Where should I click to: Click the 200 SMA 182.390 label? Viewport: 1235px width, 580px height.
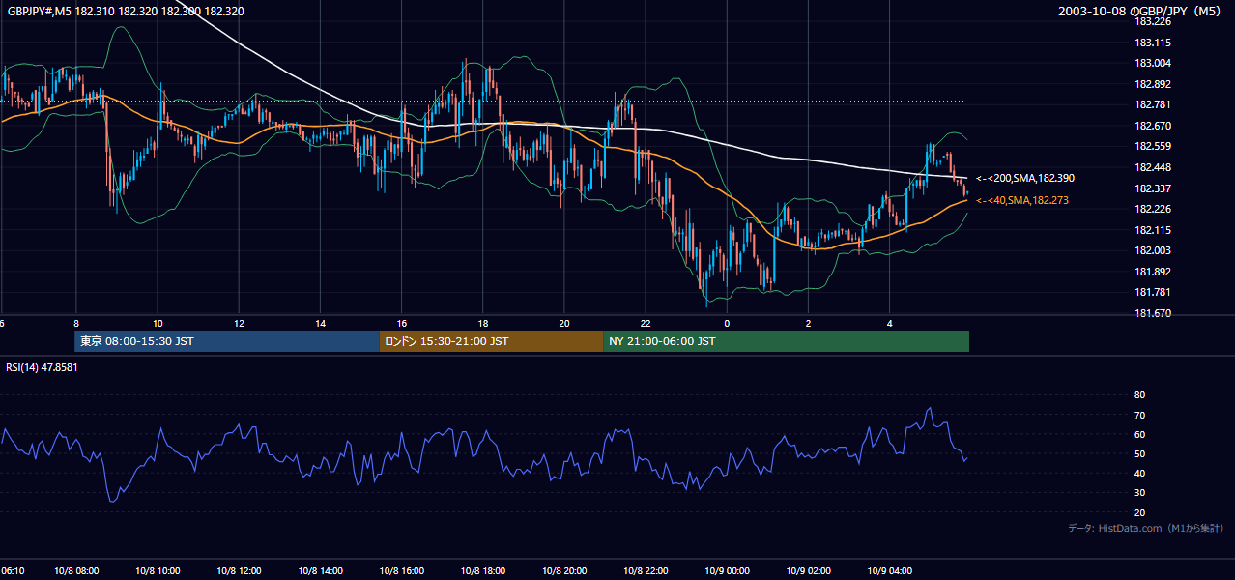pos(1025,179)
